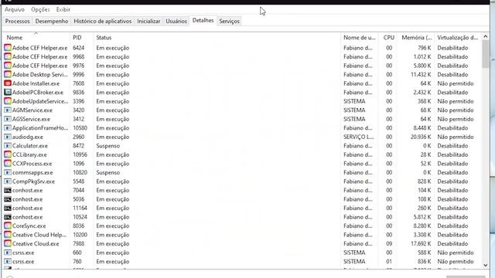Select the CompPkgSrv.exe process name

coord(33,181)
